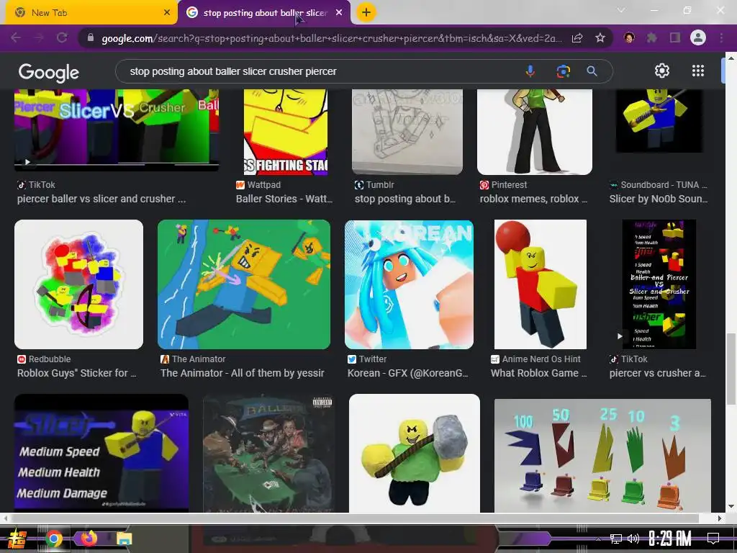
Task: Open the 'Baller Stories - Watt...' link
Action: coord(284,199)
